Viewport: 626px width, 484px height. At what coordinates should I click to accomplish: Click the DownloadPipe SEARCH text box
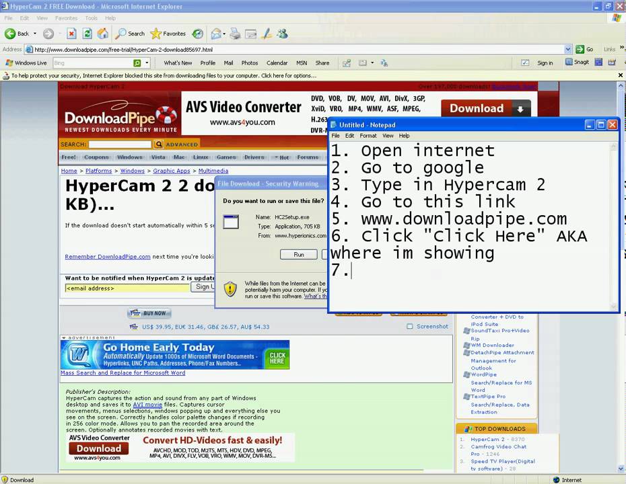120,145
